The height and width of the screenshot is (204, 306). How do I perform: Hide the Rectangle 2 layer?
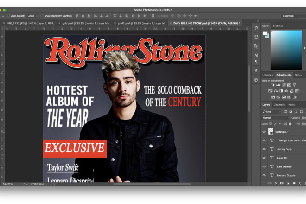(x=264, y=132)
